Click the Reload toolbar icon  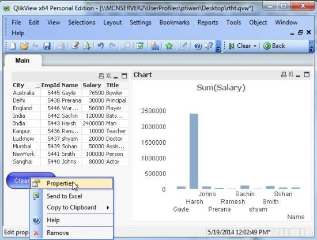point(86,46)
